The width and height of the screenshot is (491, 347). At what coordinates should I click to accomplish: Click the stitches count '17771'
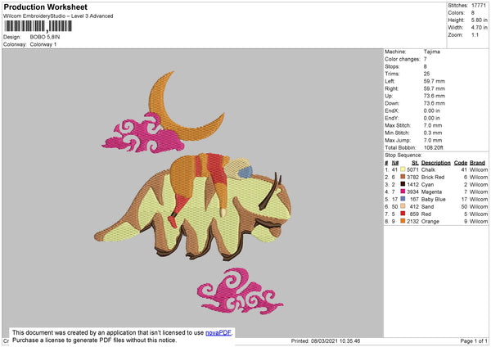(x=479, y=6)
